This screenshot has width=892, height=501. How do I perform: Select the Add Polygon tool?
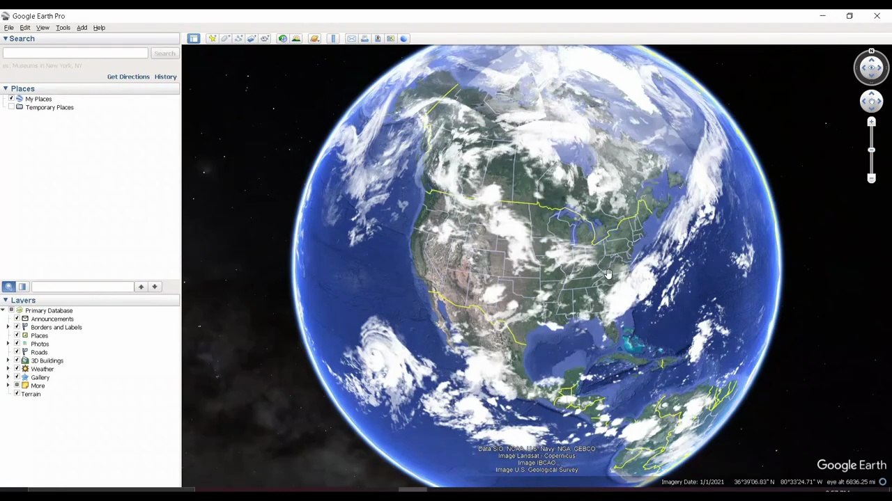click(x=225, y=38)
